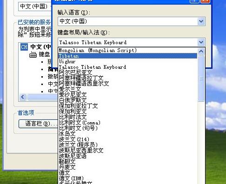Collapse the keyboard layout dropdown arrow
Viewport: 226px width, 184px height.
[x=201, y=42]
